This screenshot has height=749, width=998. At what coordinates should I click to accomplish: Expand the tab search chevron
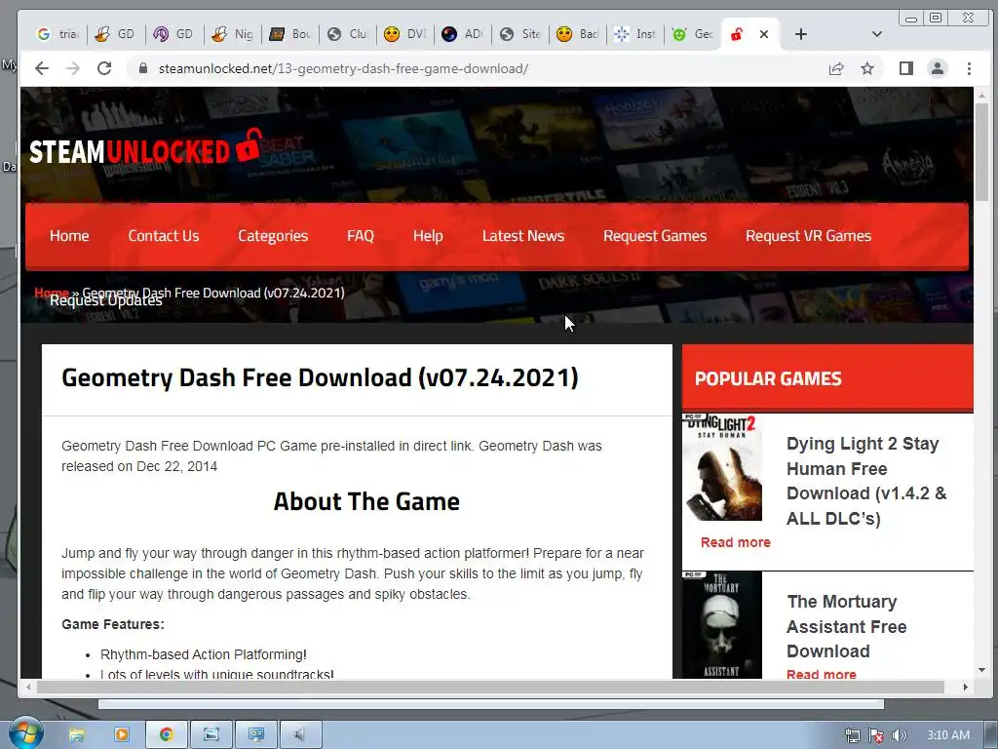point(877,34)
